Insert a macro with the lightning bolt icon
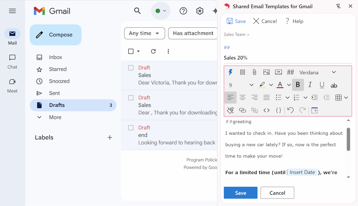The height and width of the screenshot is (206, 358). 231,72
